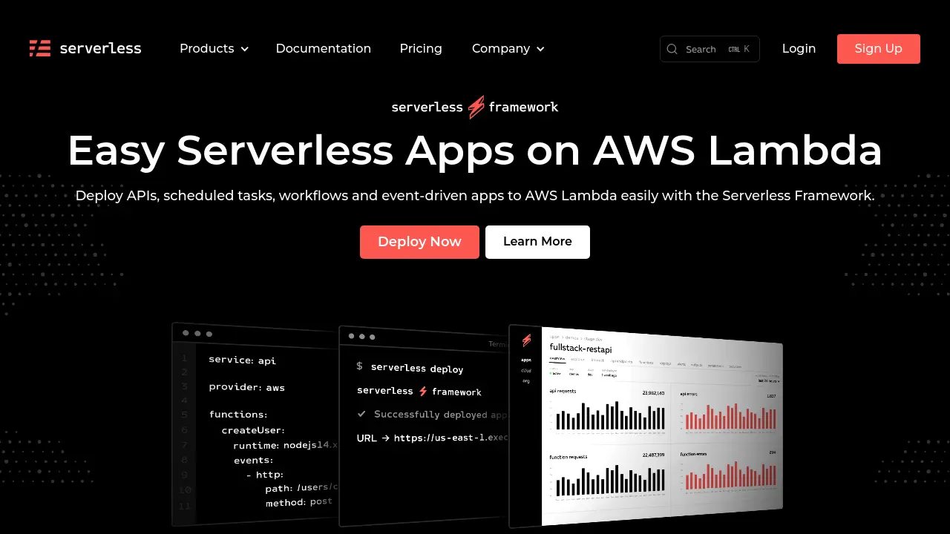The height and width of the screenshot is (534, 950).
Task: Click the Sign Up button
Action: tap(879, 49)
